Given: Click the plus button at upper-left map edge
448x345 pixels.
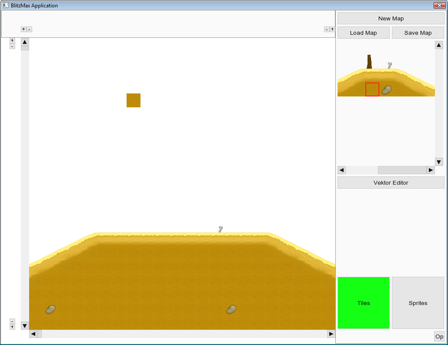Looking at the screenshot, I should [12, 40].
